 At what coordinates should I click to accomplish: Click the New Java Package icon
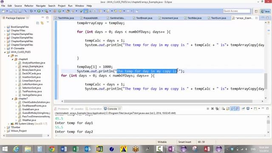tap(55, 11)
